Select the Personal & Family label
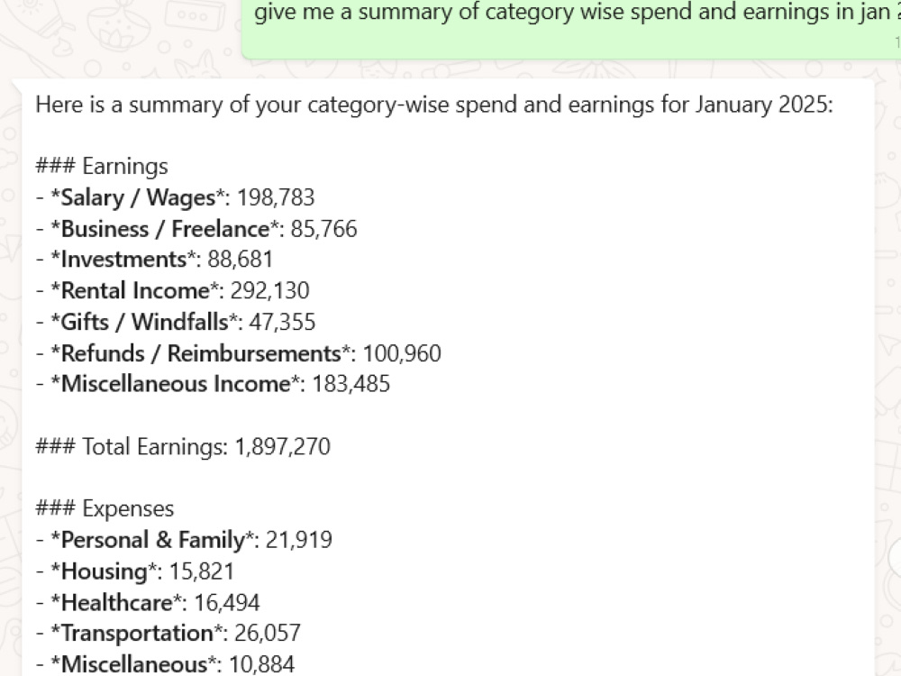The width and height of the screenshot is (901, 676). pos(153,540)
